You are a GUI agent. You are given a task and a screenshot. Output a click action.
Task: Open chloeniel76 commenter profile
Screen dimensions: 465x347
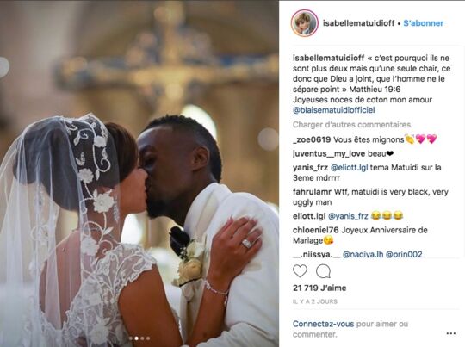[315, 230]
